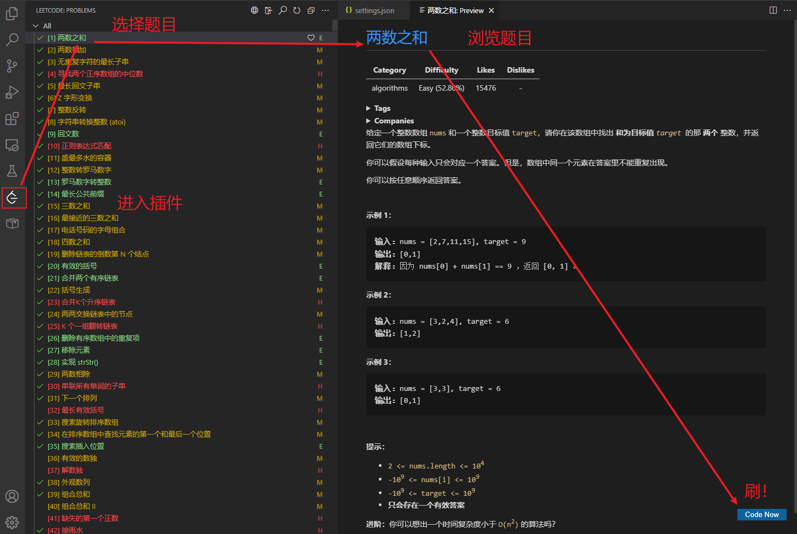Open the Source Control view
The width and height of the screenshot is (797, 534).
coord(12,66)
